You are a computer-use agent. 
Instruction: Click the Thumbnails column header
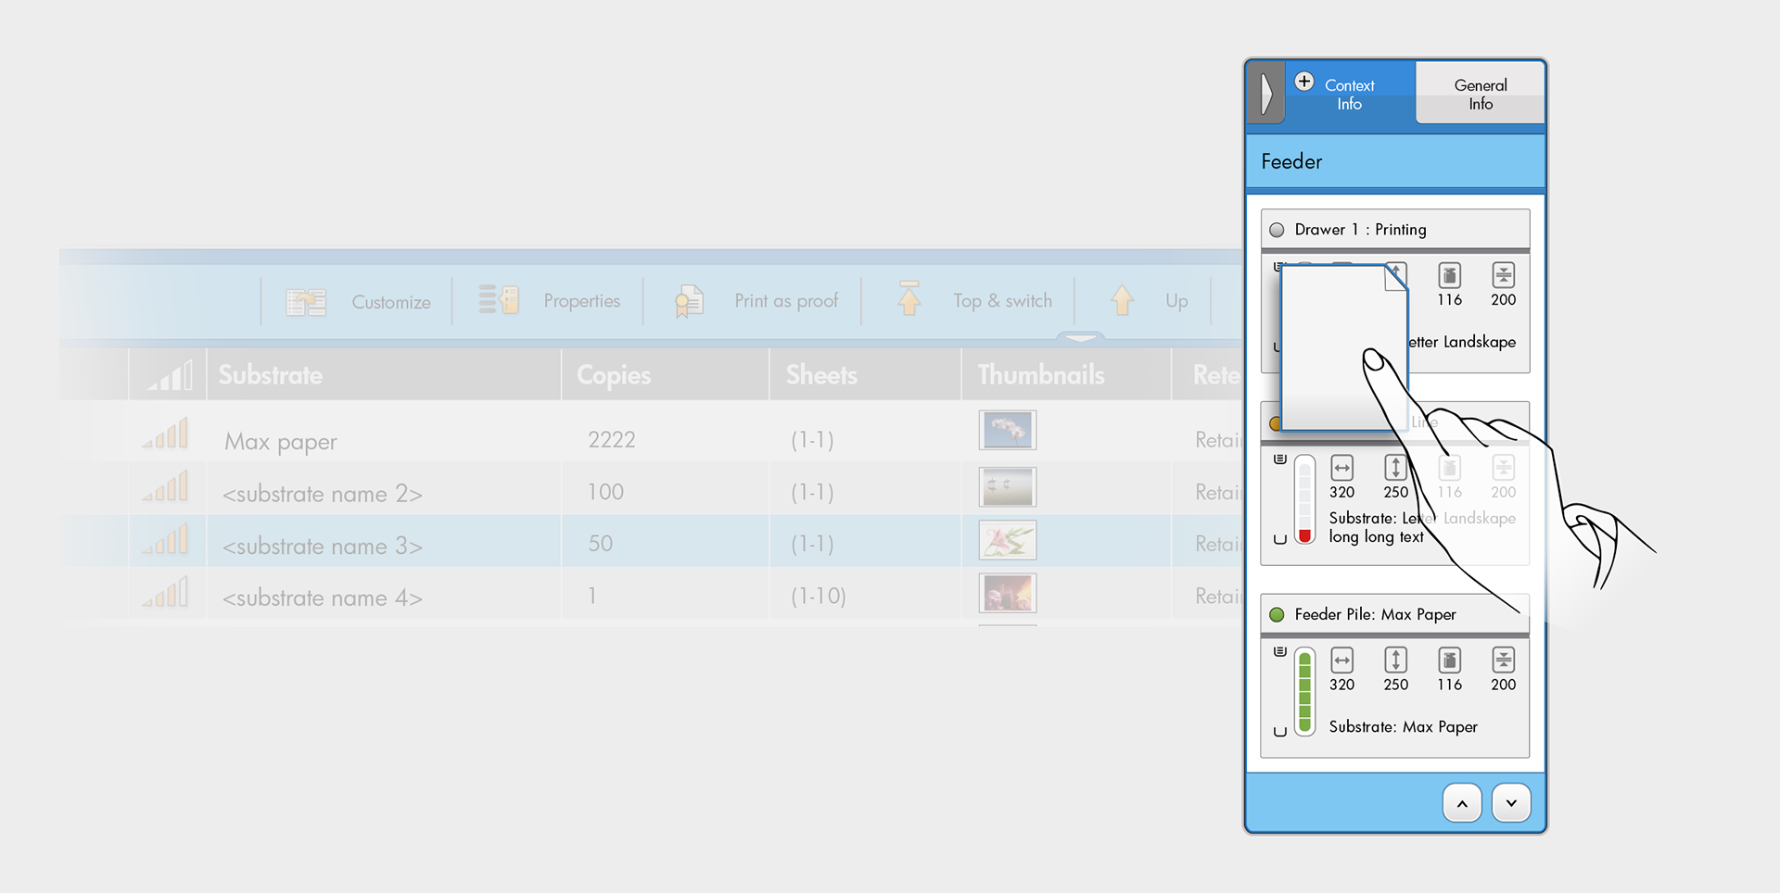[x=1066, y=375]
